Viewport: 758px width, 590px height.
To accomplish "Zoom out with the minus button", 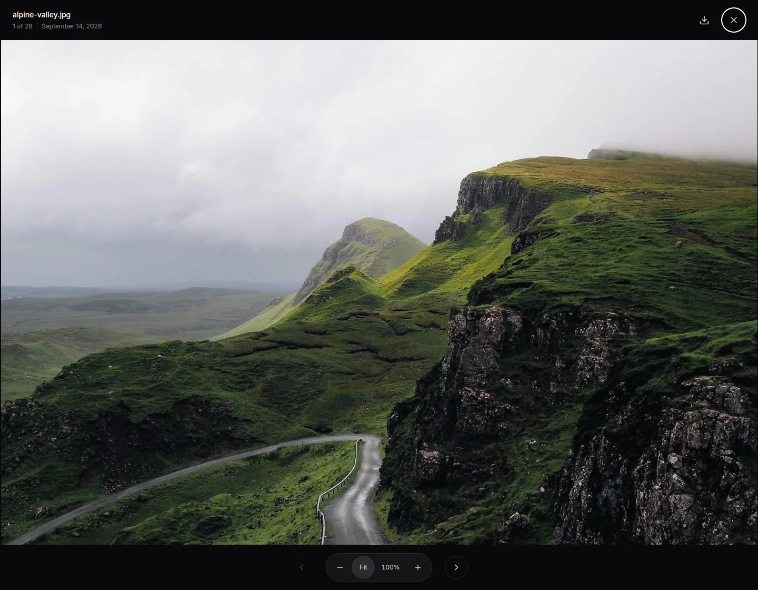I will (x=340, y=567).
